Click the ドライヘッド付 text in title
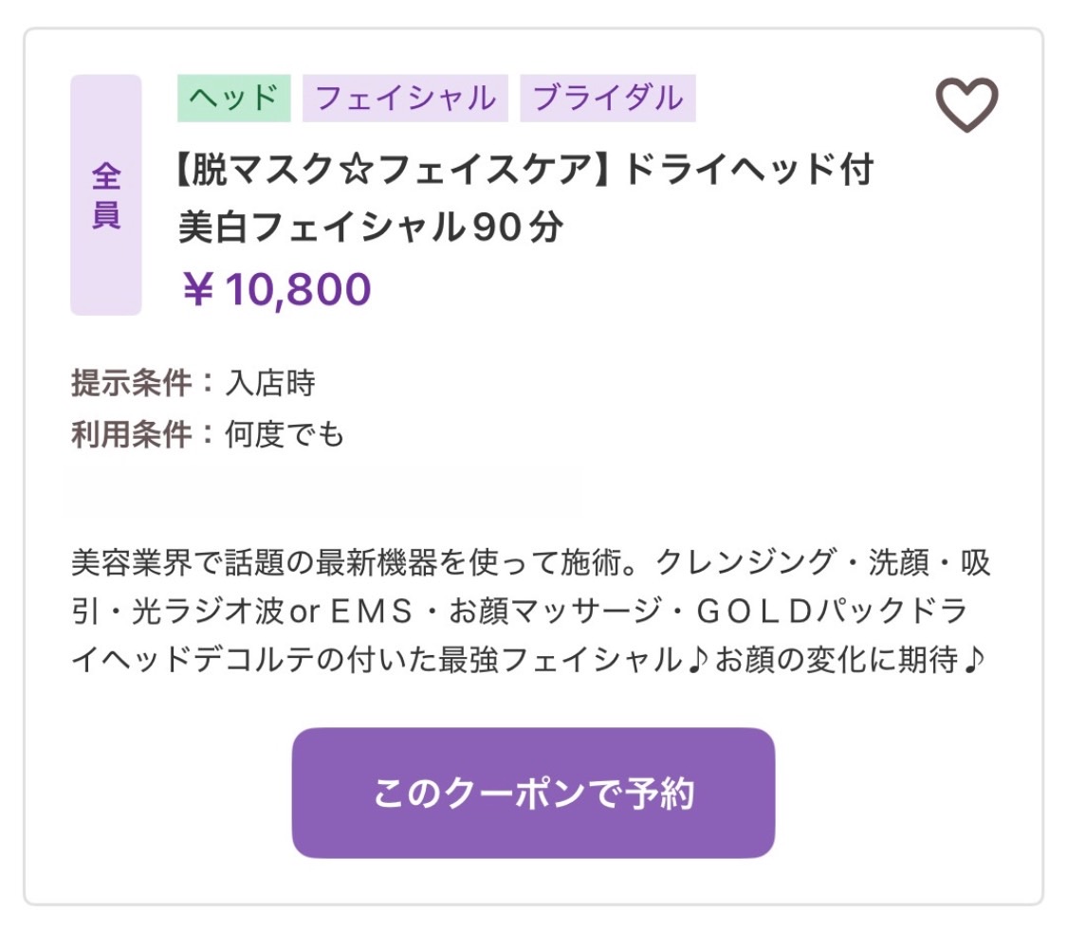This screenshot has height=931, width=1067. pos(749,169)
